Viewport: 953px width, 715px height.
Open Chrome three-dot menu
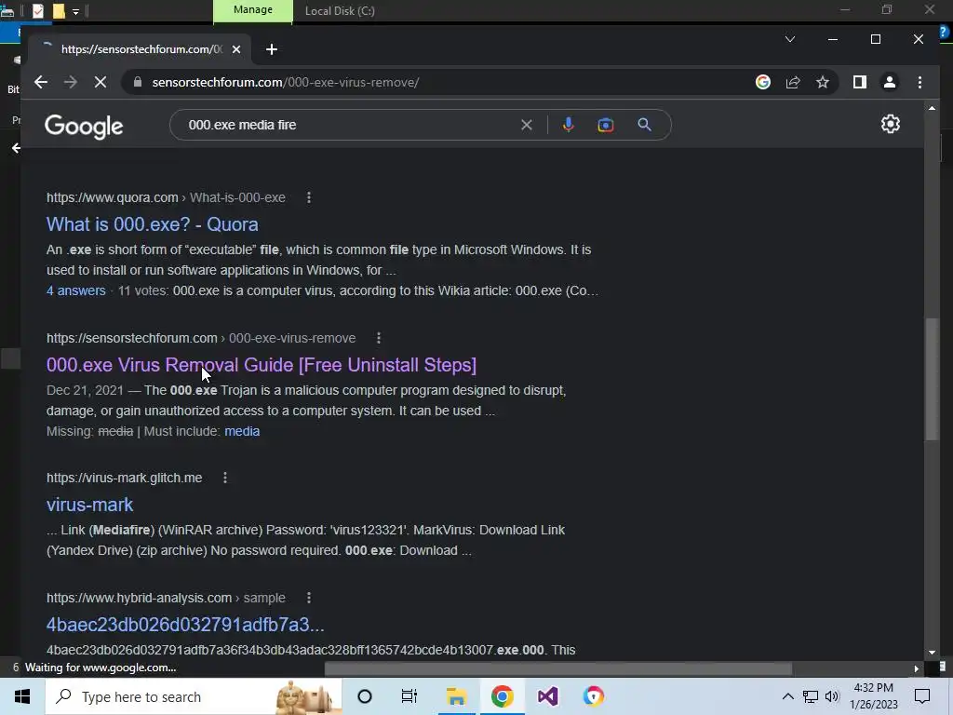(x=919, y=82)
